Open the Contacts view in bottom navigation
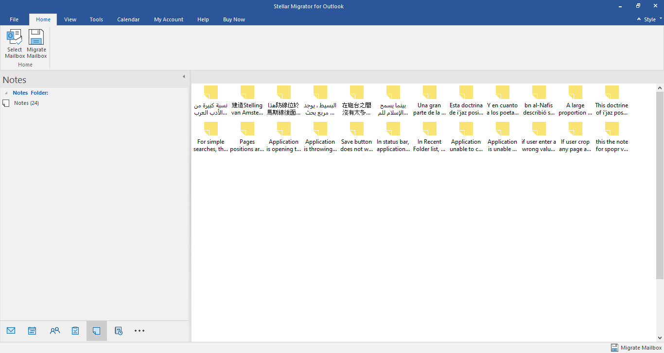Viewport: 664px width, 353px height. pos(55,331)
